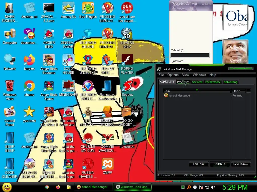Sort applications by the Status column header

(238, 91)
